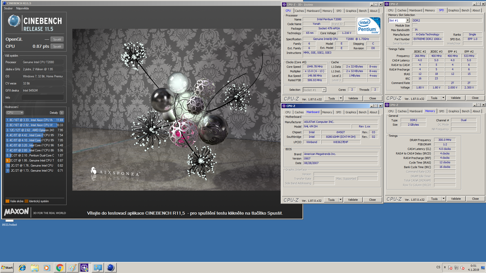This screenshot has height=273, width=486.
Task: Click the Info input field in Cinebench
Action: pos(43,98)
